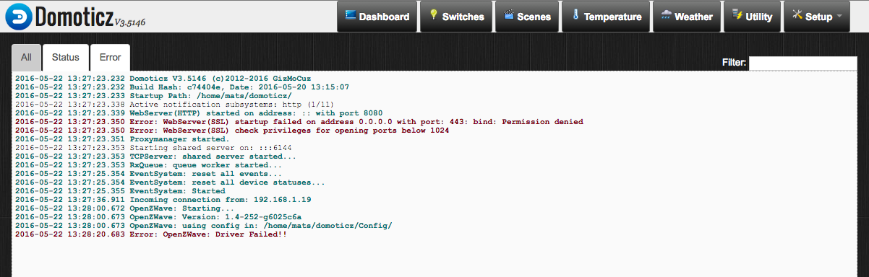Select log line "OpenZWave: Version: 1.4-252-g6025c6a"
The height and width of the screenshot is (277, 869).
point(158,216)
